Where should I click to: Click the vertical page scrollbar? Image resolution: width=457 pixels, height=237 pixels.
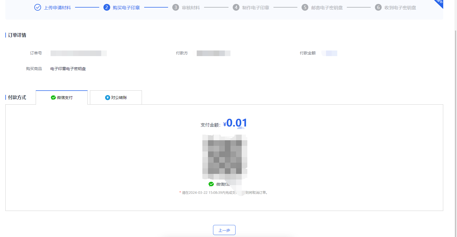(x=456, y=133)
